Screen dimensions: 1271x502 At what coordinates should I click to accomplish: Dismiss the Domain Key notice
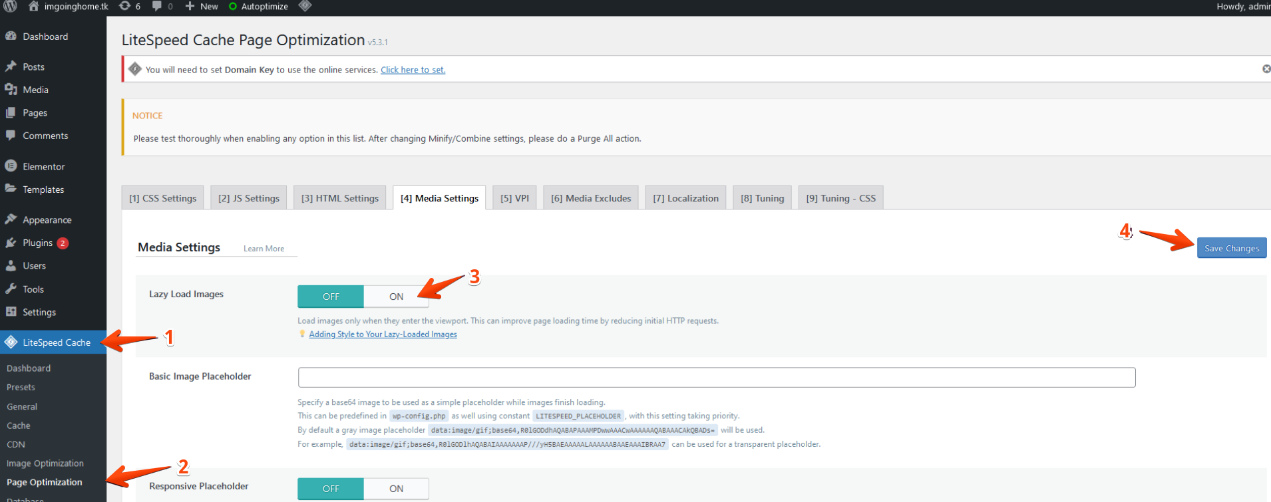click(x=1266, y=69)
